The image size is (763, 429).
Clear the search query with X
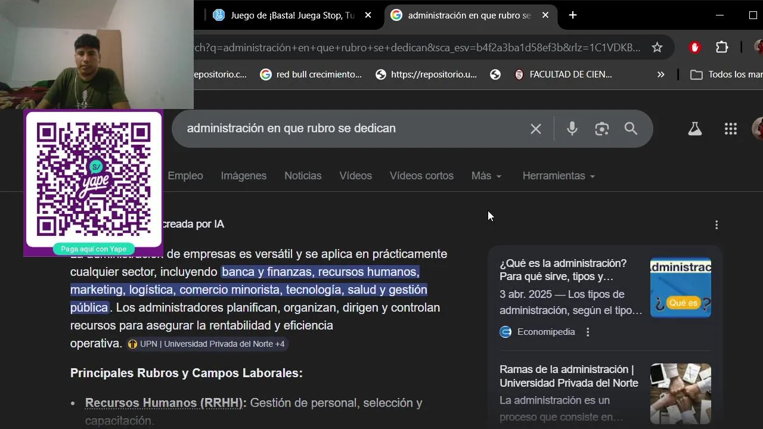click(536, 129)
